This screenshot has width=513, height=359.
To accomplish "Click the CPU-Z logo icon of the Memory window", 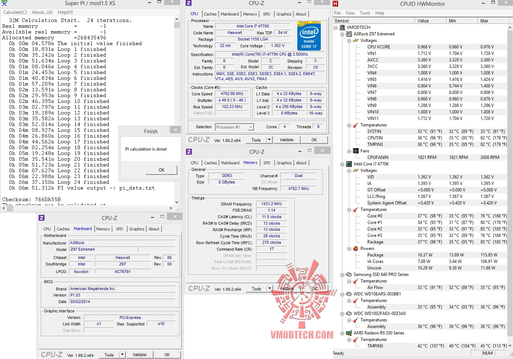I will pyautogui.click(x=189, y=152).
